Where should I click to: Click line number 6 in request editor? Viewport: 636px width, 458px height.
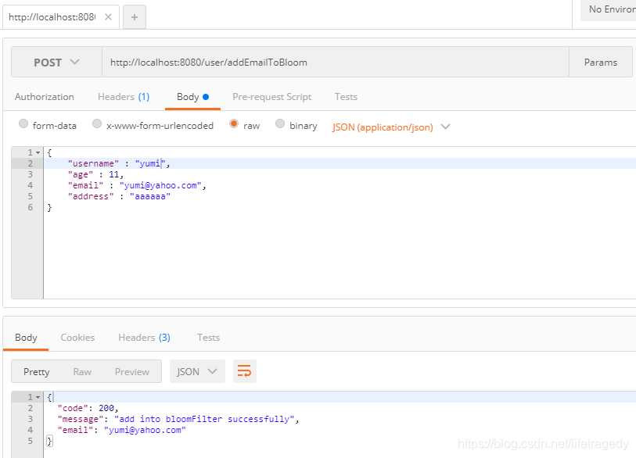[x=30, y=208]
